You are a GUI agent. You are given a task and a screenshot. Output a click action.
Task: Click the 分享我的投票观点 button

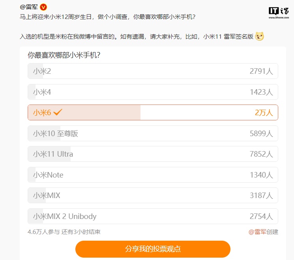(153, 249)
